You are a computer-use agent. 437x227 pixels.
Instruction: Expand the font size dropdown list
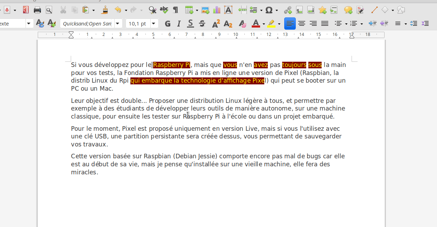[x=153, y=24]
